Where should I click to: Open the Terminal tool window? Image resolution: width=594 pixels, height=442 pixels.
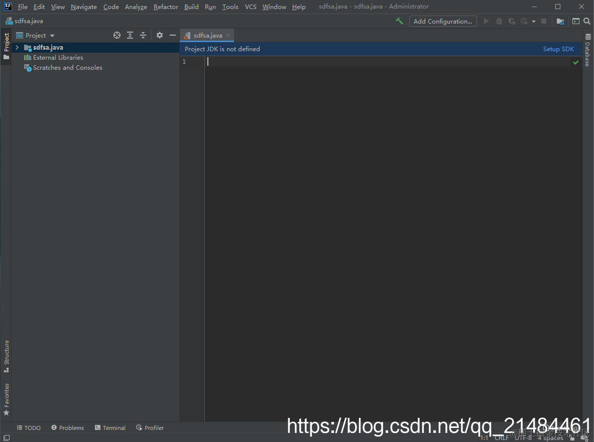tap(110, 427)
